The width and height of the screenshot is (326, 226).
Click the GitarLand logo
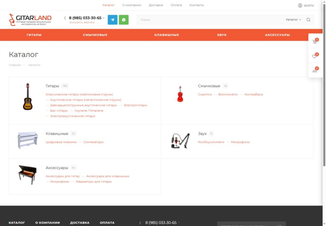[30, 20]
